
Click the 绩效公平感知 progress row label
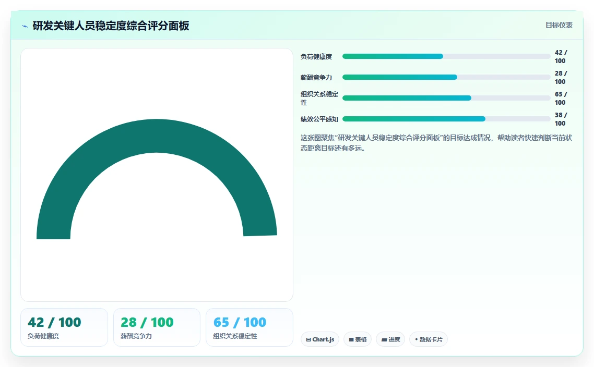click(319, 119)
